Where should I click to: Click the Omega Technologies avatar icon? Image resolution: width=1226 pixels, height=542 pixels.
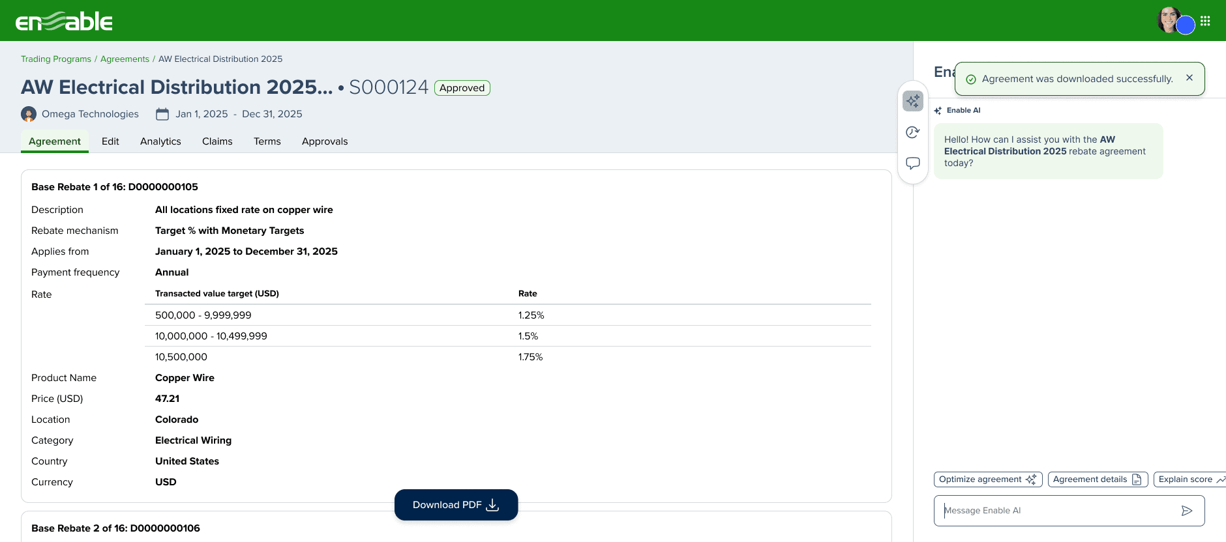click(x=29, y=114)
